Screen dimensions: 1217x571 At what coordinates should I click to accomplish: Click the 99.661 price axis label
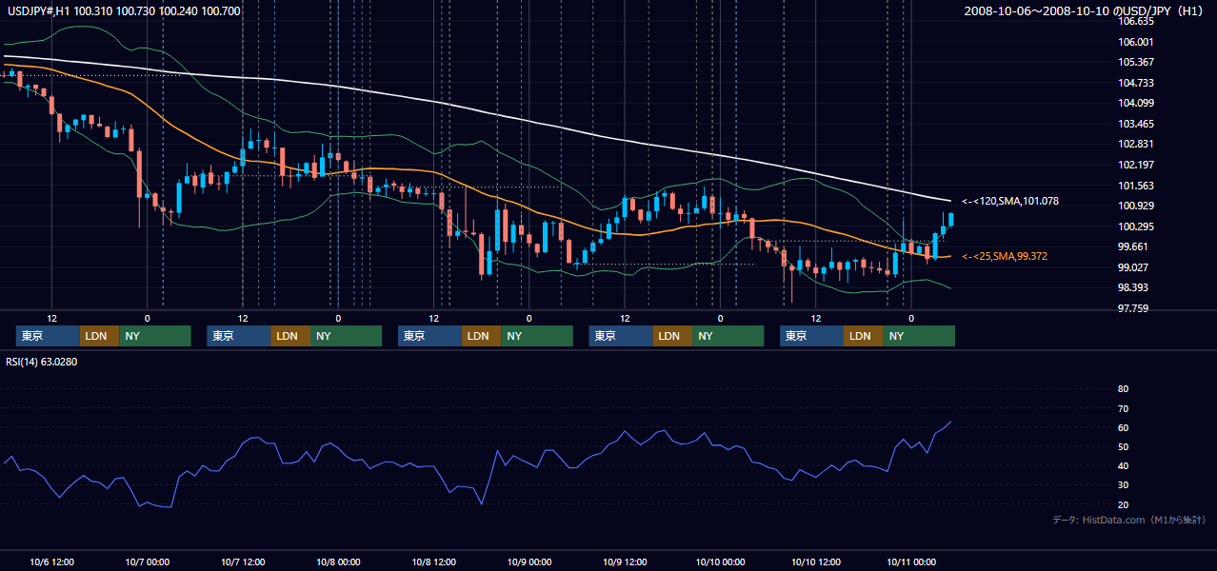[x=1133, y=246]
